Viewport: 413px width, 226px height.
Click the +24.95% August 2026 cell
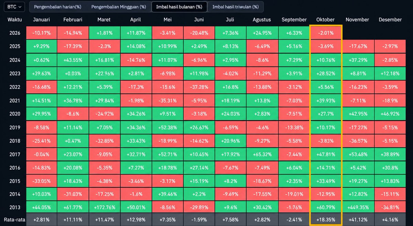(x=262, y=33)
